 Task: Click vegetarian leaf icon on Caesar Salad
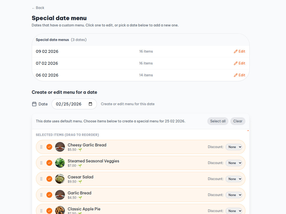click(80, 182)
